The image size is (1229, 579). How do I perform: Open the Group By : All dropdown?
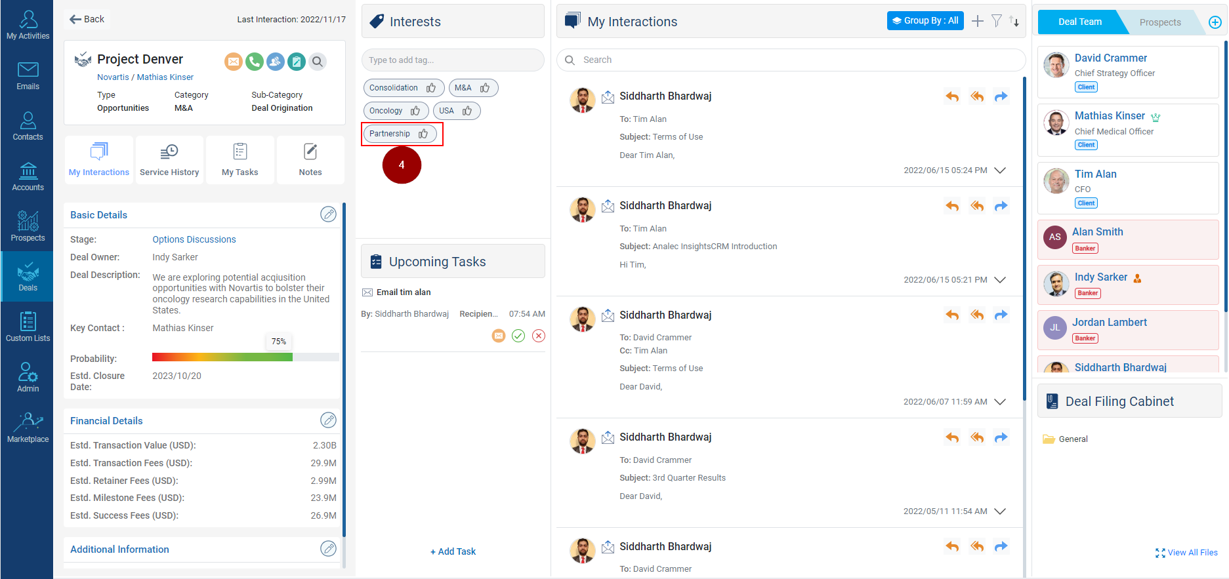coord(925,21)
